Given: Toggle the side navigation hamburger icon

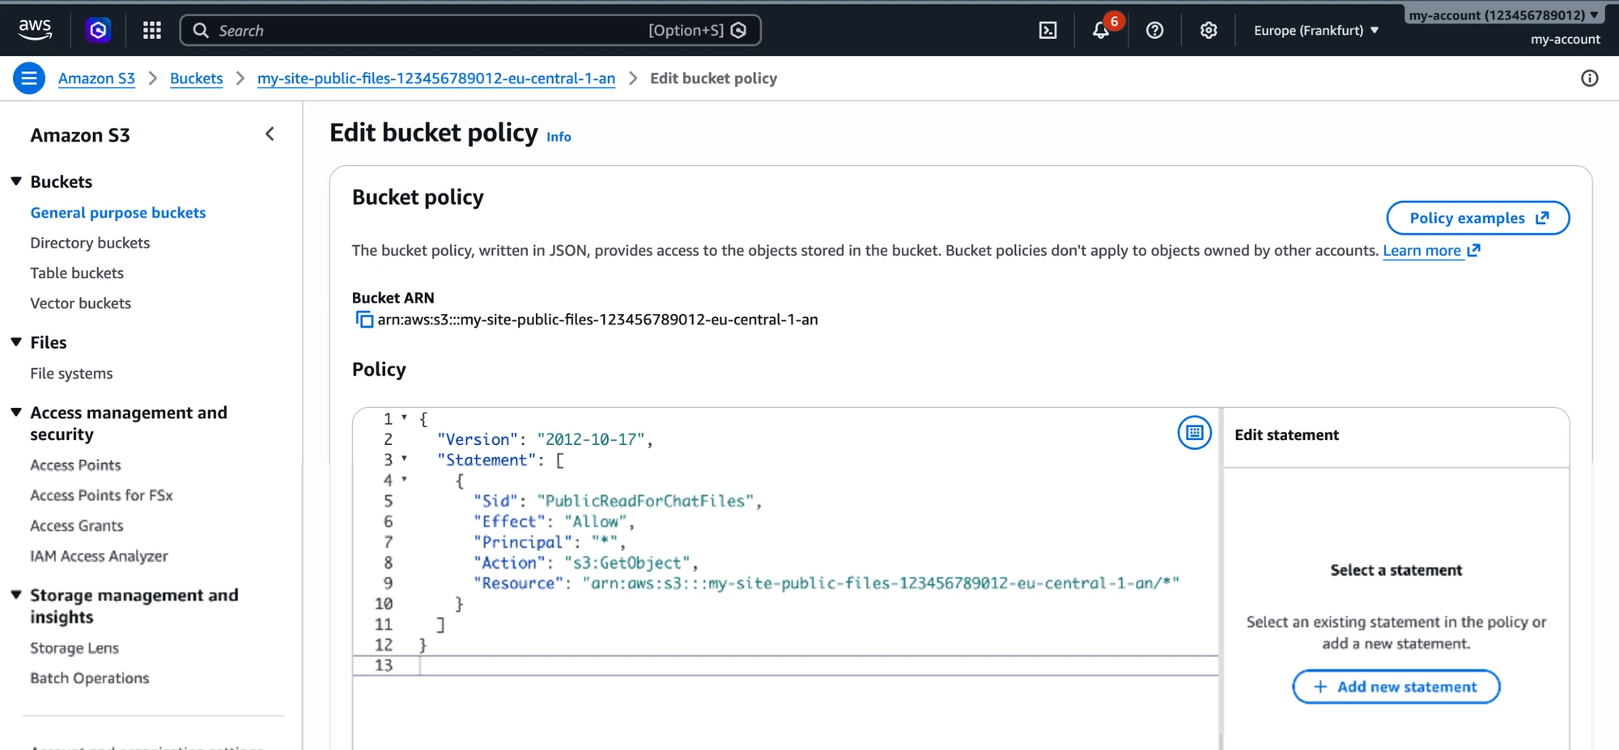Looking at the screenshot, I should (28, 78).
